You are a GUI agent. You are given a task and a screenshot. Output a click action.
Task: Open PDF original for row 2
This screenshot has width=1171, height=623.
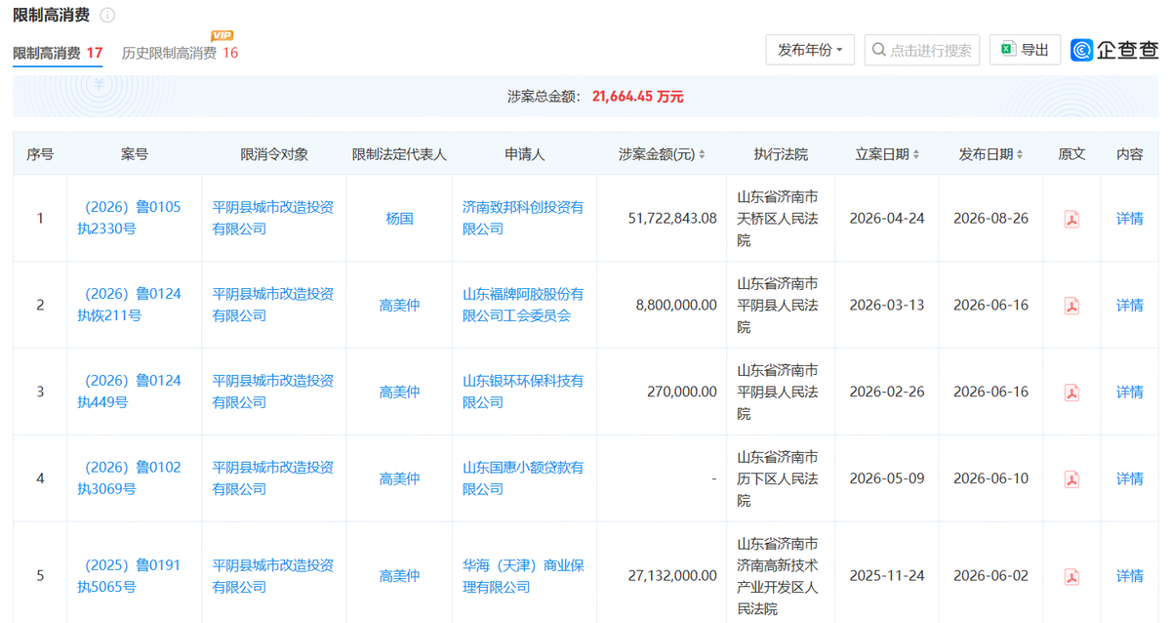click(1071, 306)
